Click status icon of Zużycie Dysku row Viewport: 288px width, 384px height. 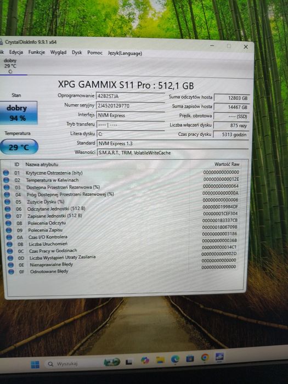(x=7, y=202)
